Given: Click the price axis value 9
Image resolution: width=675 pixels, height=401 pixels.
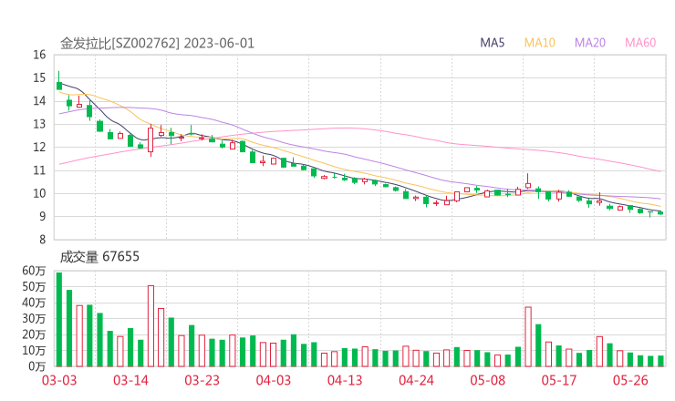Looking at the screenshot, I should point(42,217).
